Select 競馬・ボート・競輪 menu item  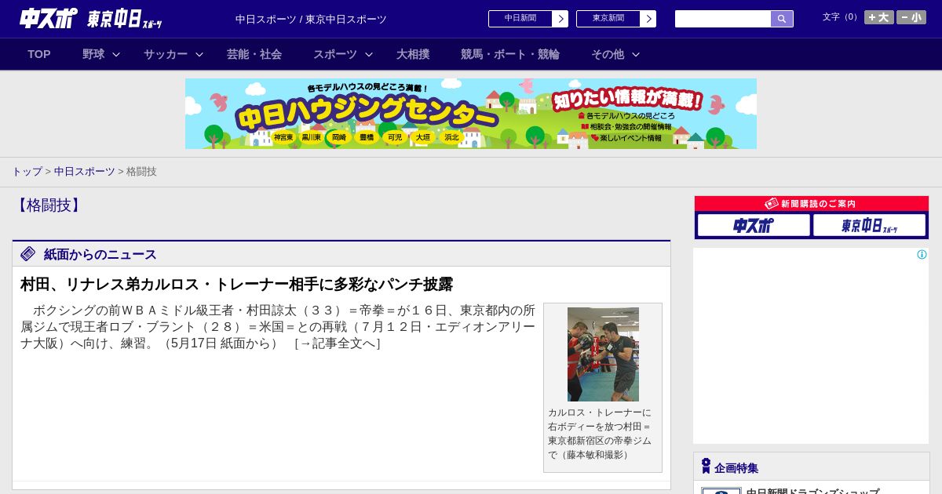tap(510, 54)
